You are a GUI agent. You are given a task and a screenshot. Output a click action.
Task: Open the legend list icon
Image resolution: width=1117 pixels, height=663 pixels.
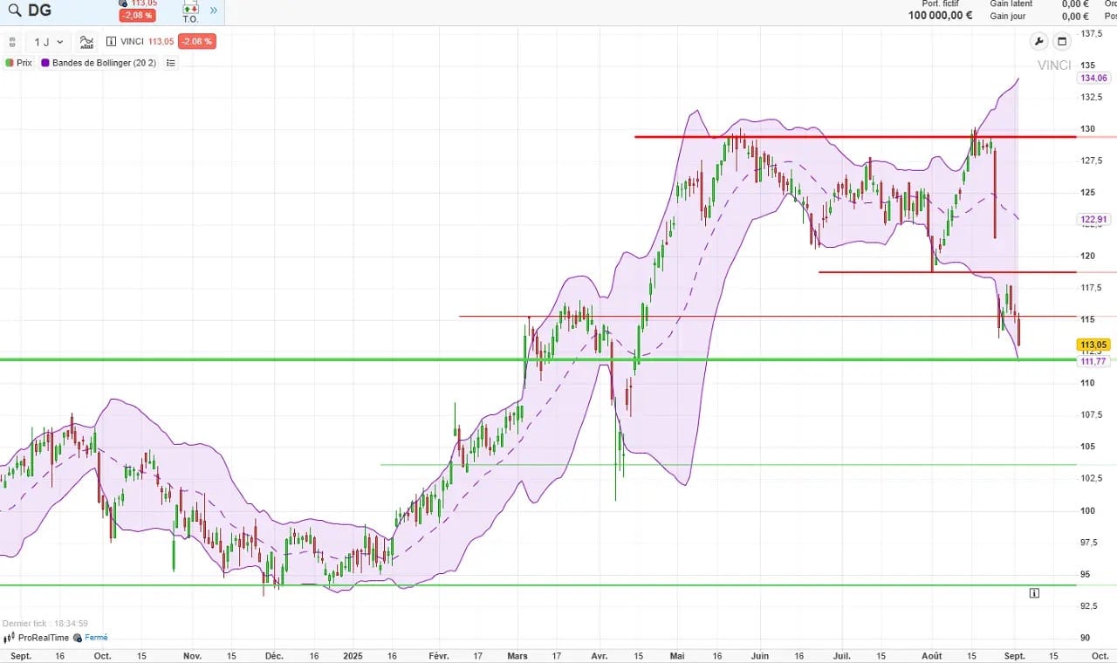click(x=170, y=63)
